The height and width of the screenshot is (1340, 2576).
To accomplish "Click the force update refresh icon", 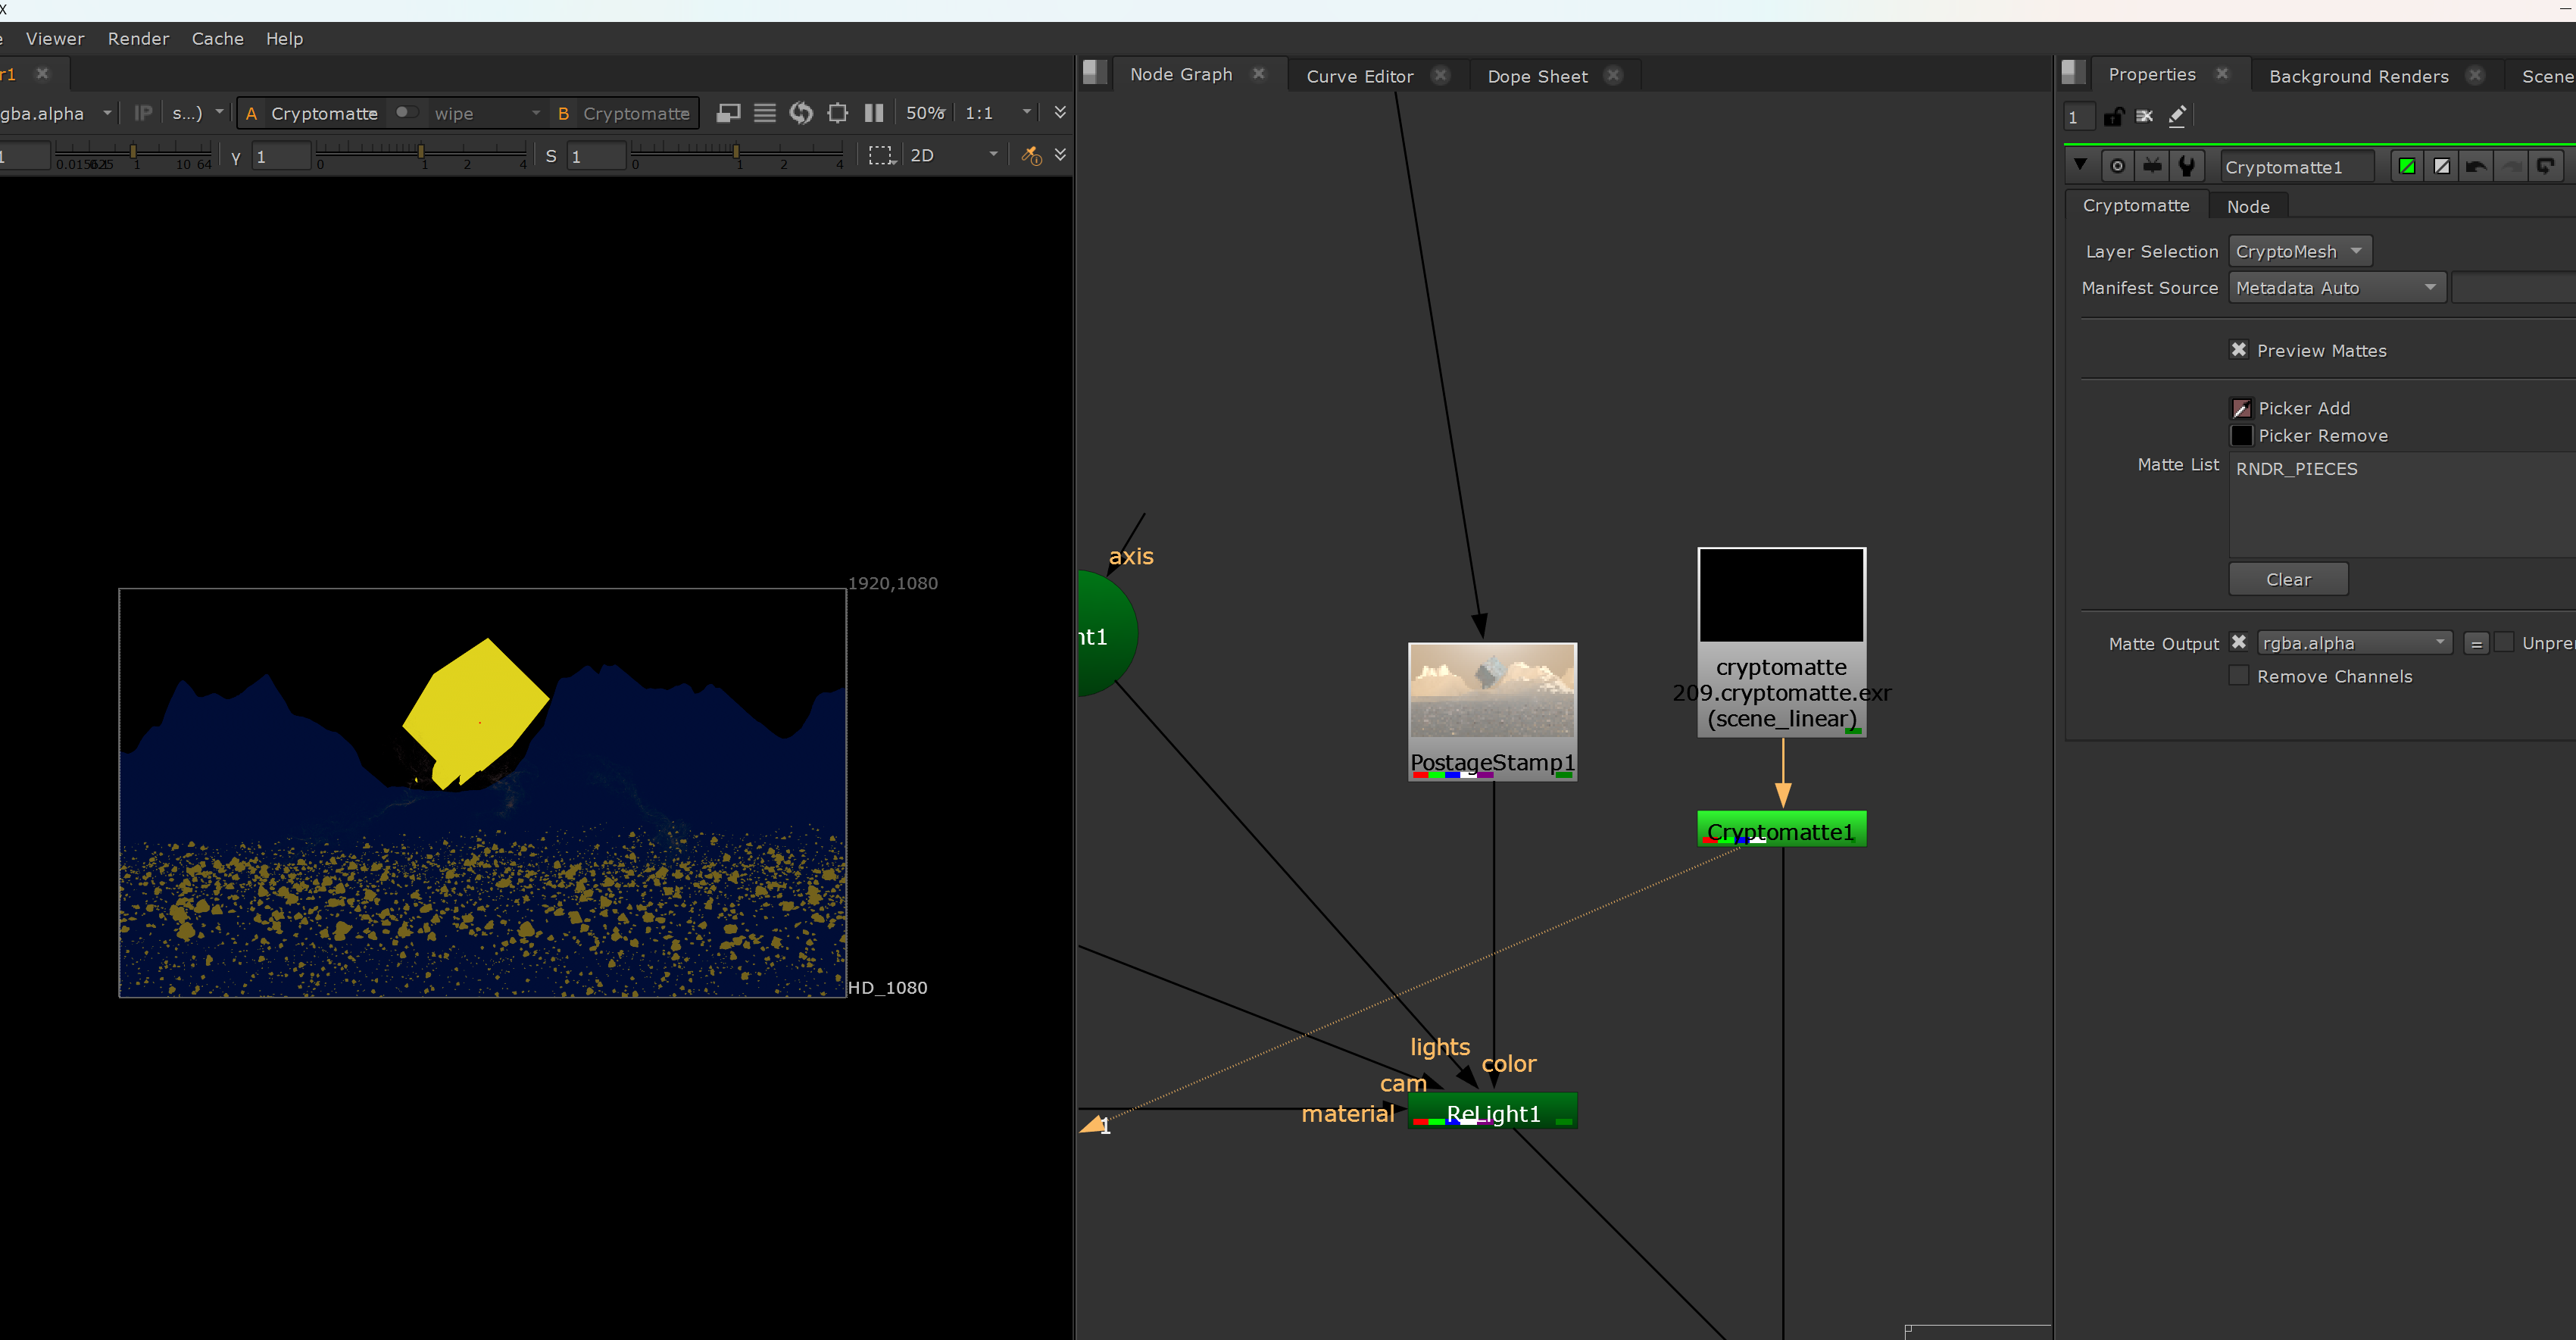I will [x=801, y=113].
